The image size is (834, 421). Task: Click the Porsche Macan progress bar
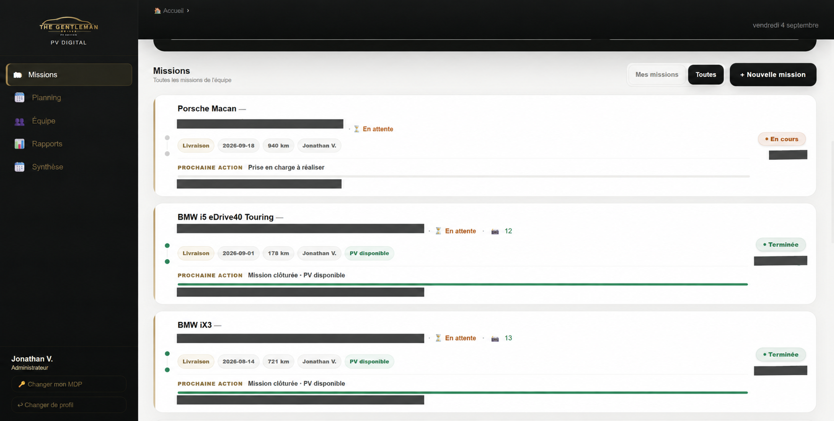coord(463,176)
